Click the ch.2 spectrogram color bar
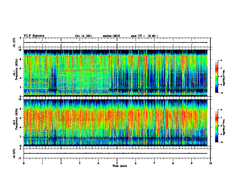The height and width of the screenshot is (183, 237). pyautogui.click(x=216, y=126)
